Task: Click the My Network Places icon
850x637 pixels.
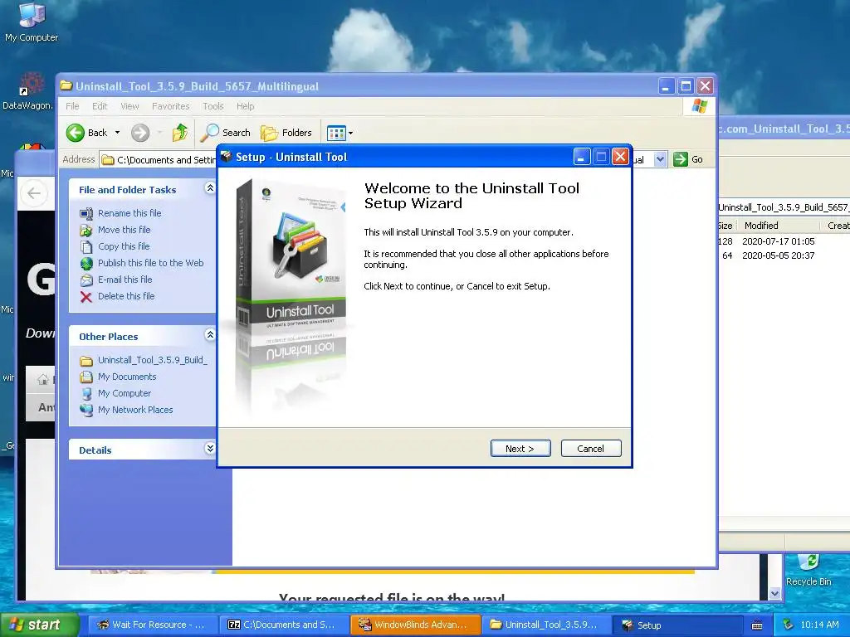Action: pyautogui.click(x=86, y=410)
